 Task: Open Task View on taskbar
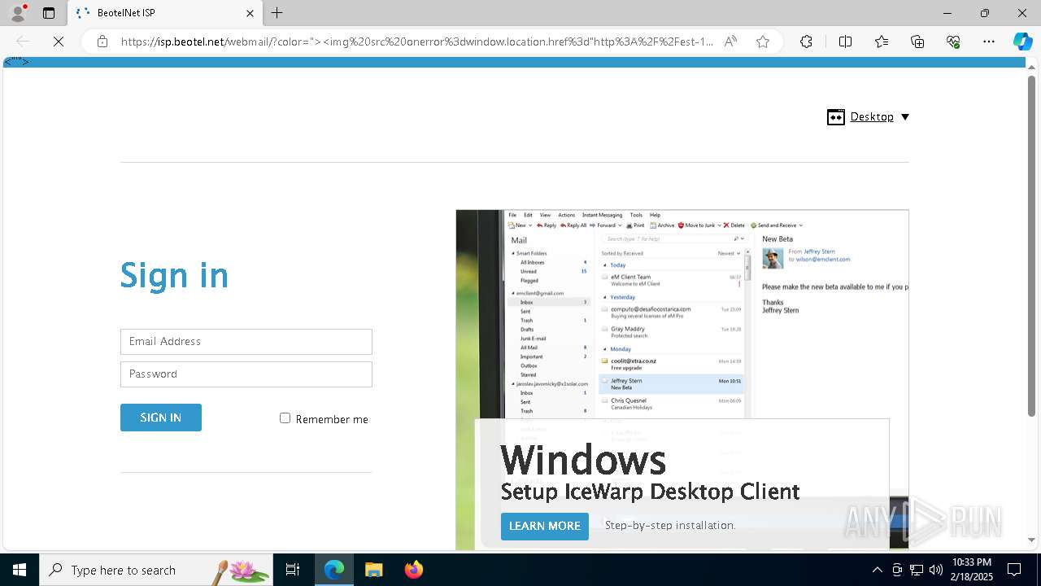(293, 570)
